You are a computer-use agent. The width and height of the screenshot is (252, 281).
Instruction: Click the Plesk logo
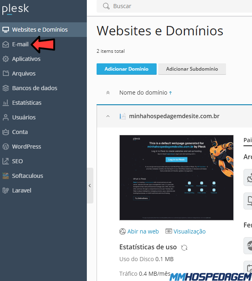point(15,9)
